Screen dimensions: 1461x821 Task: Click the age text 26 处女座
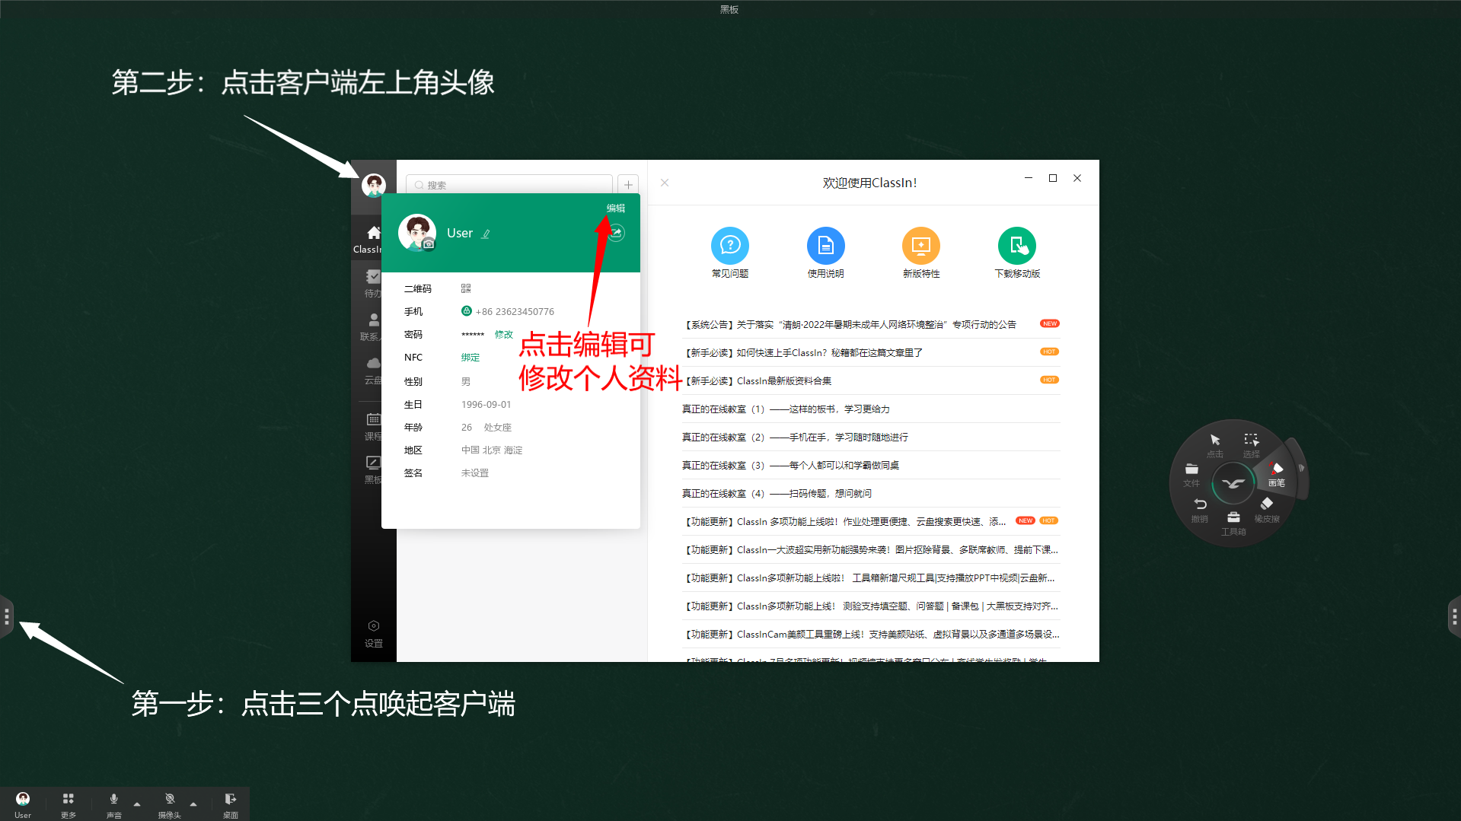tap(486, 427)
